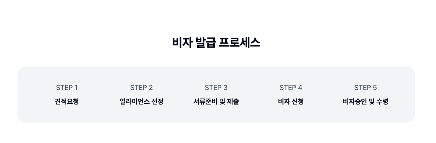The height and width of the screenshot is (143, 436).
Task: Click the STEP 2 label
Action: (x=141, y=88)
